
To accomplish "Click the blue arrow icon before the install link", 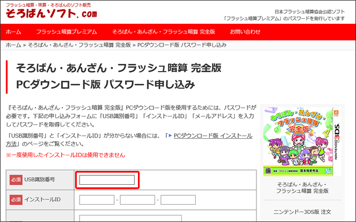I will coord(170,135).
